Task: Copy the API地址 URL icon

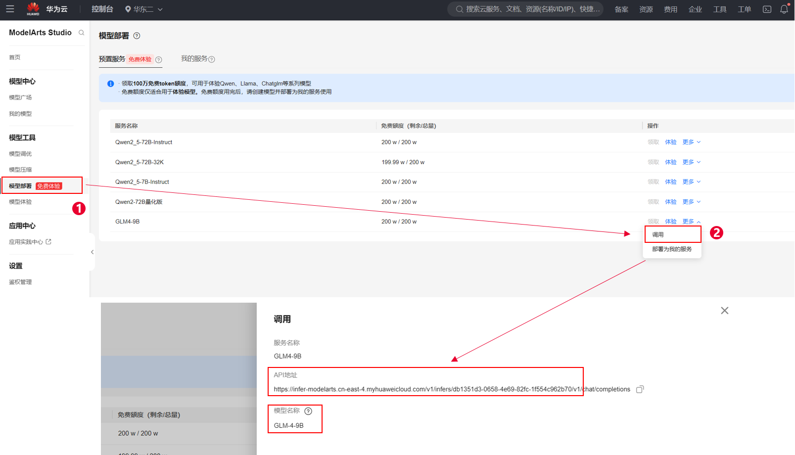Action: (640, 389)
